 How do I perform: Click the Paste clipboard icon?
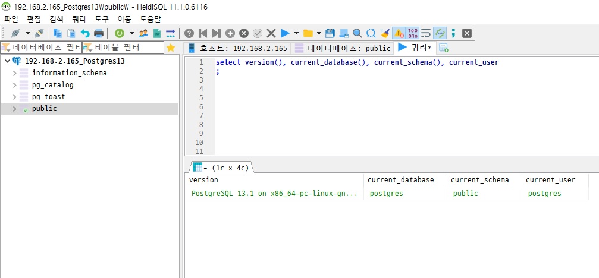click(71, 33)
